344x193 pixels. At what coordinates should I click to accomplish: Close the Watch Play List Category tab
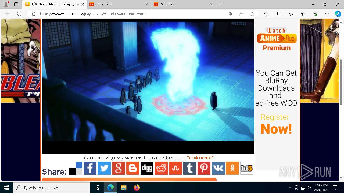click(83, 4)
